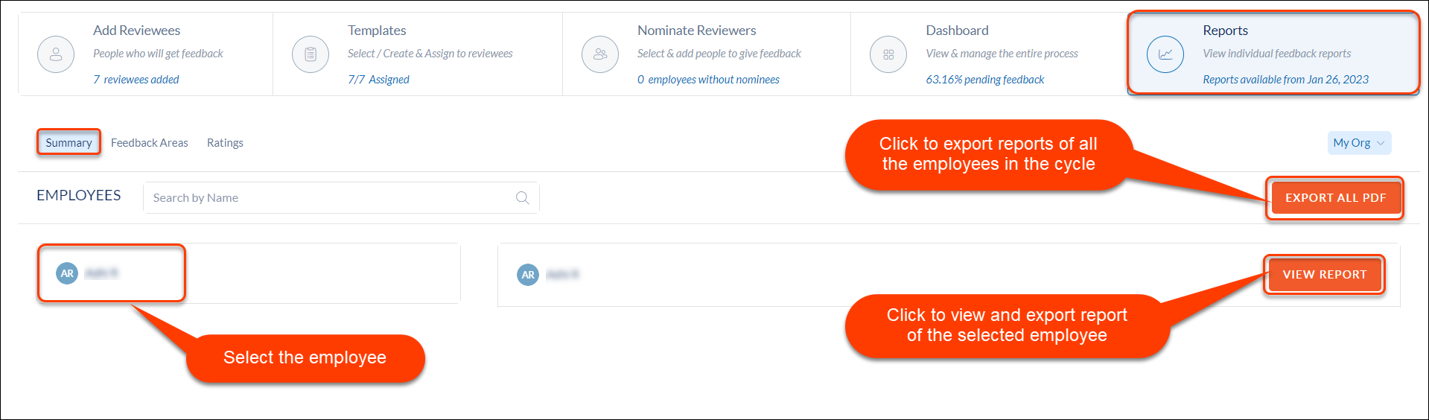The width and height of the screenshot is (1429, 420).
Task: Click the AR avatar beside View Report
Action: coord(528,275)
